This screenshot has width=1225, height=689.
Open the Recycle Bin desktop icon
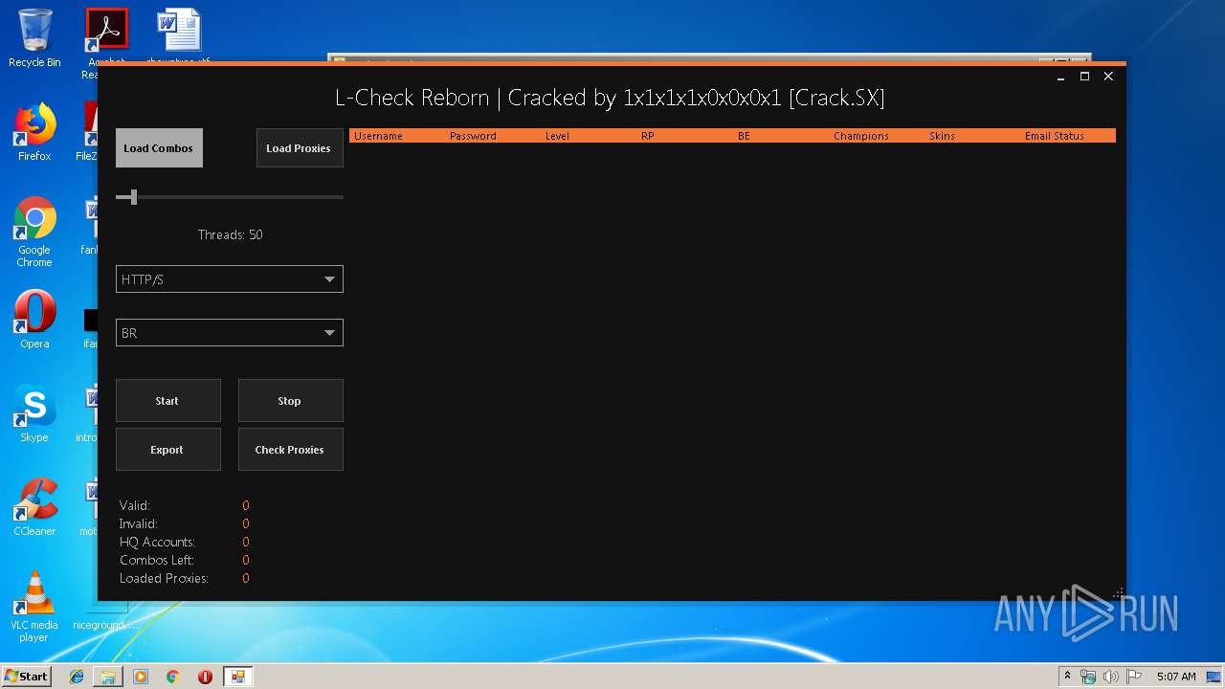(x=34, y=38)
